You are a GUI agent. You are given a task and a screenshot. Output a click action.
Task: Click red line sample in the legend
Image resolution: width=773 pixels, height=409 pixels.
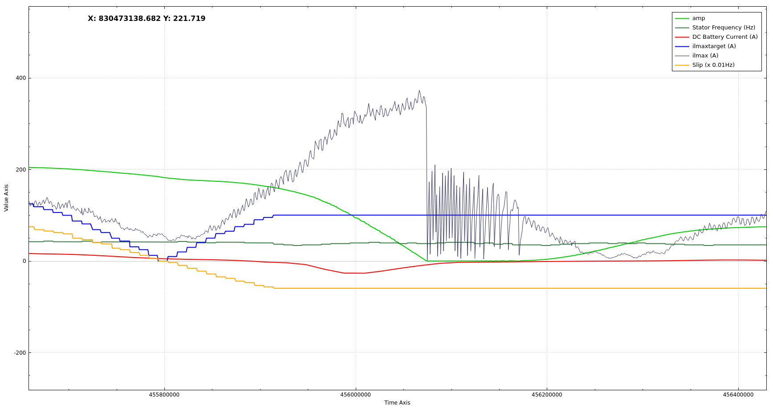682,37
